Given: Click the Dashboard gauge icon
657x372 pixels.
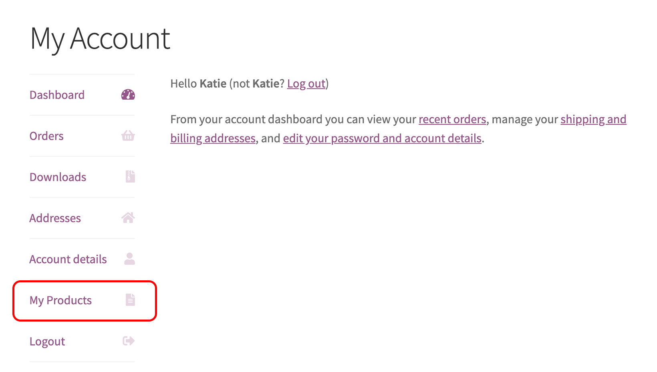Looking at the screenshot, I should [x=128, y=95].
